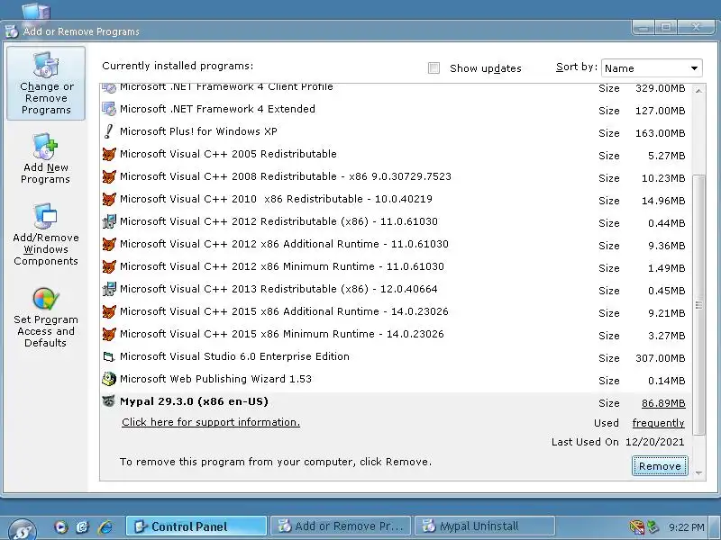Image resolution: width=721 pixels, height=540 pixels.
Task: Click Remove button for Mypal
Action: click(x=660, y=466)
